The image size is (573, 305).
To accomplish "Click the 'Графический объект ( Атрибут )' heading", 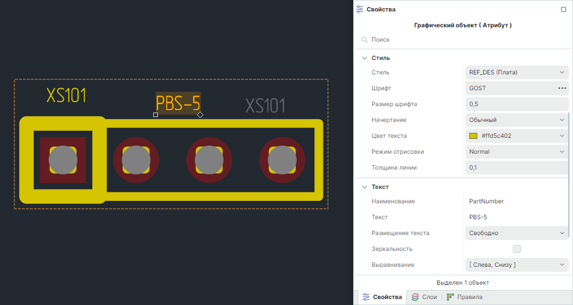I will click(x=463, y=25).
